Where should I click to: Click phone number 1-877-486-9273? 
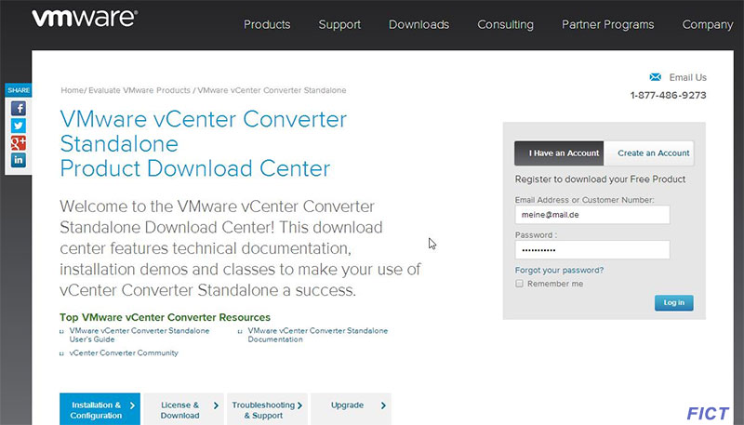coord(668,96)
